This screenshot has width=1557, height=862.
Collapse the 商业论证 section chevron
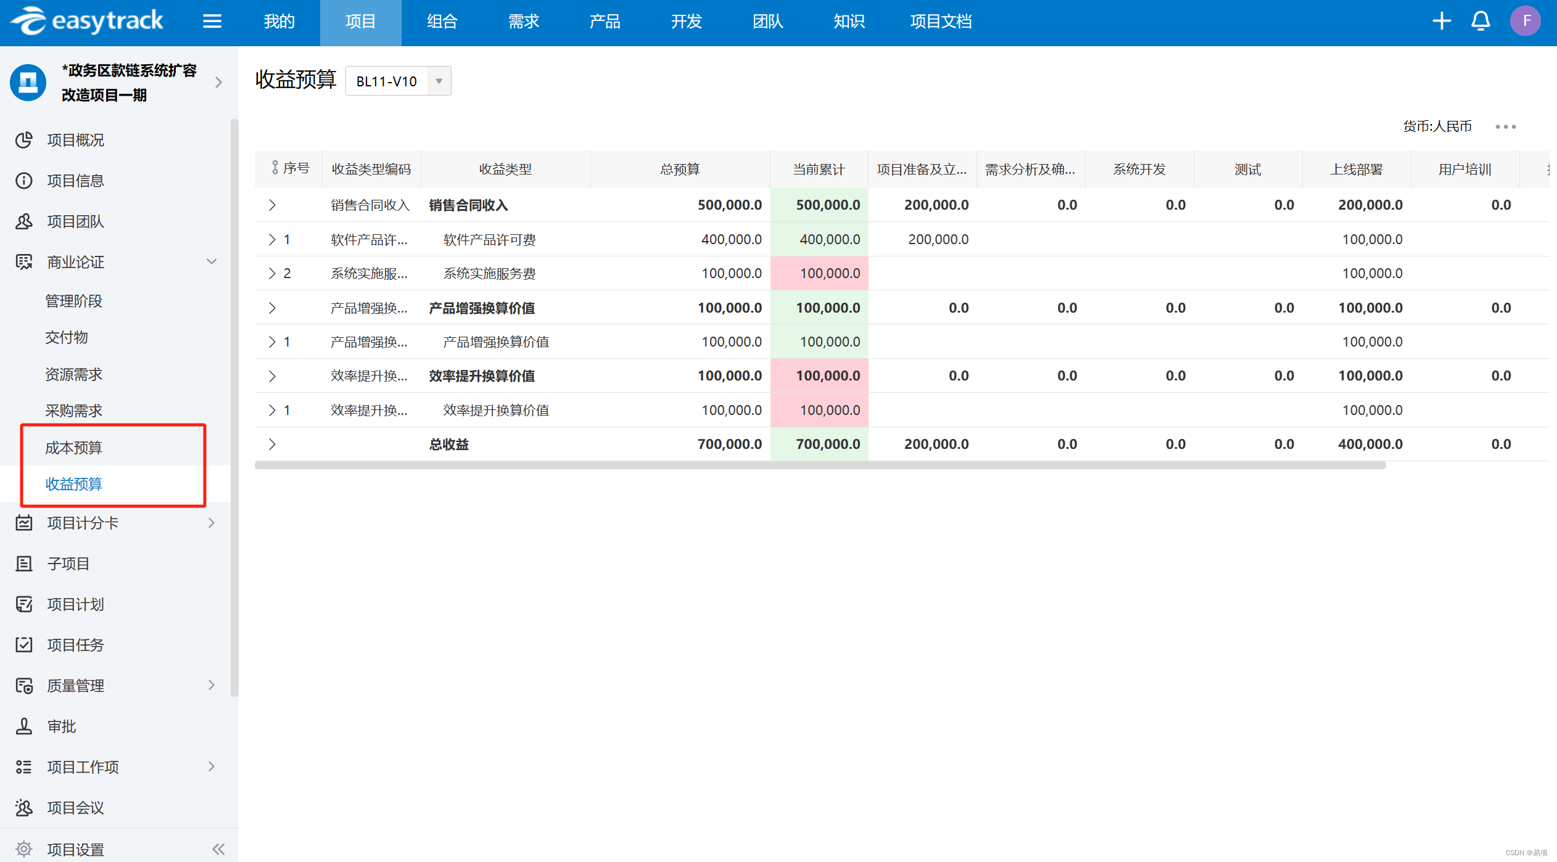point(212,261)
